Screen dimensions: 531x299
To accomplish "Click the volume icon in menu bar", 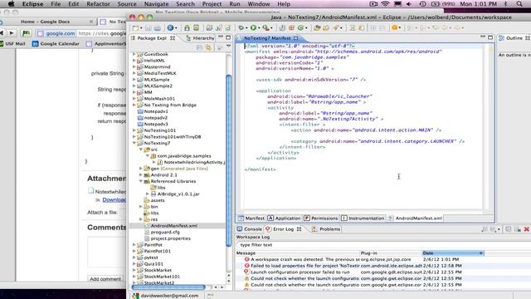I will [x=409, y=4].
